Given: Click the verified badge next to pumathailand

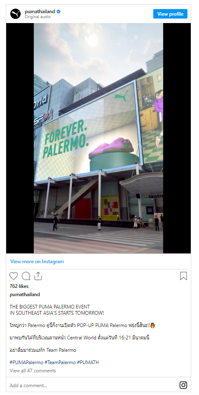Looking at the screenshot, I should pos(59,12).
